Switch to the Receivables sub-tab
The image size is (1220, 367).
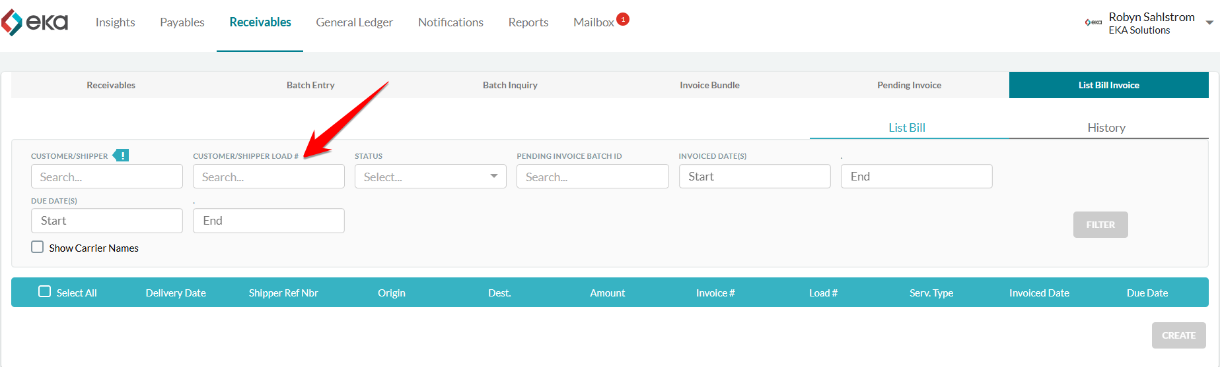[111, 85]
